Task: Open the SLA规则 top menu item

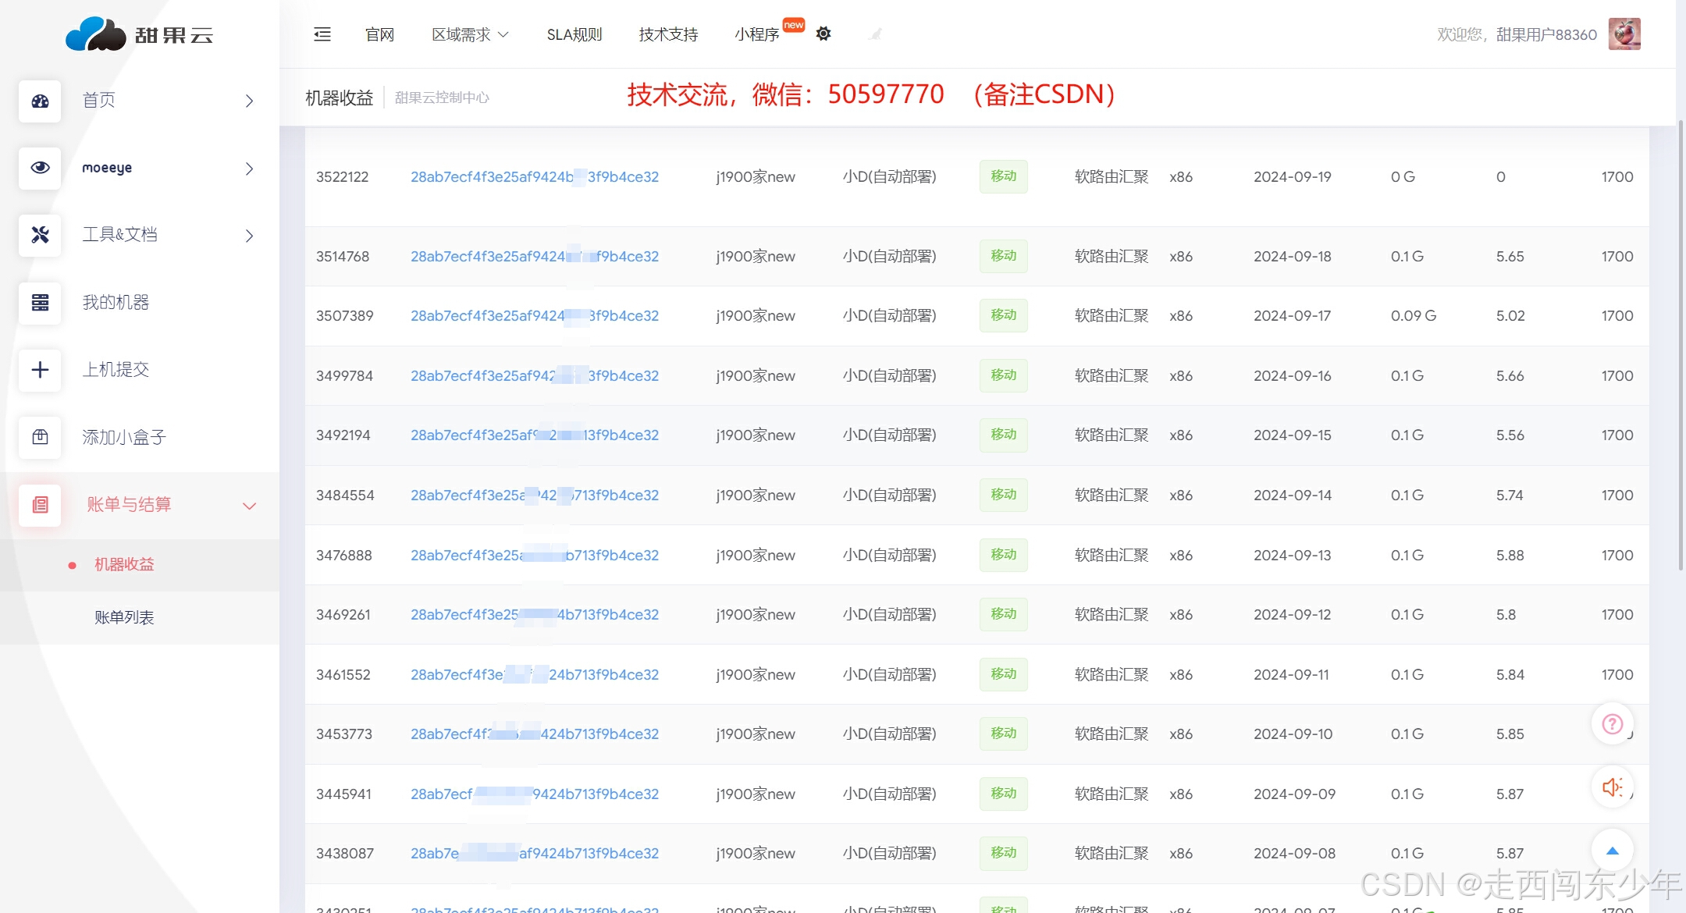Action: pyautogui.click(x=574, y=34)
